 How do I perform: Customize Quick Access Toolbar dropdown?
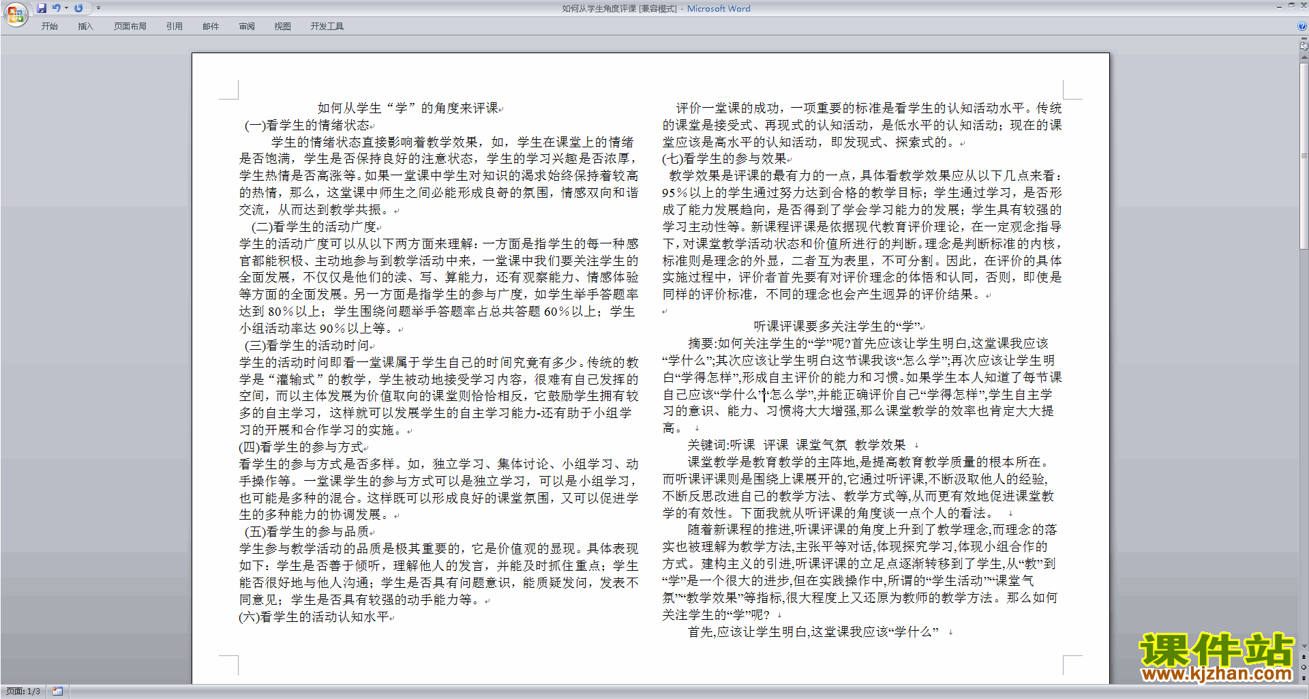point(98,8)
